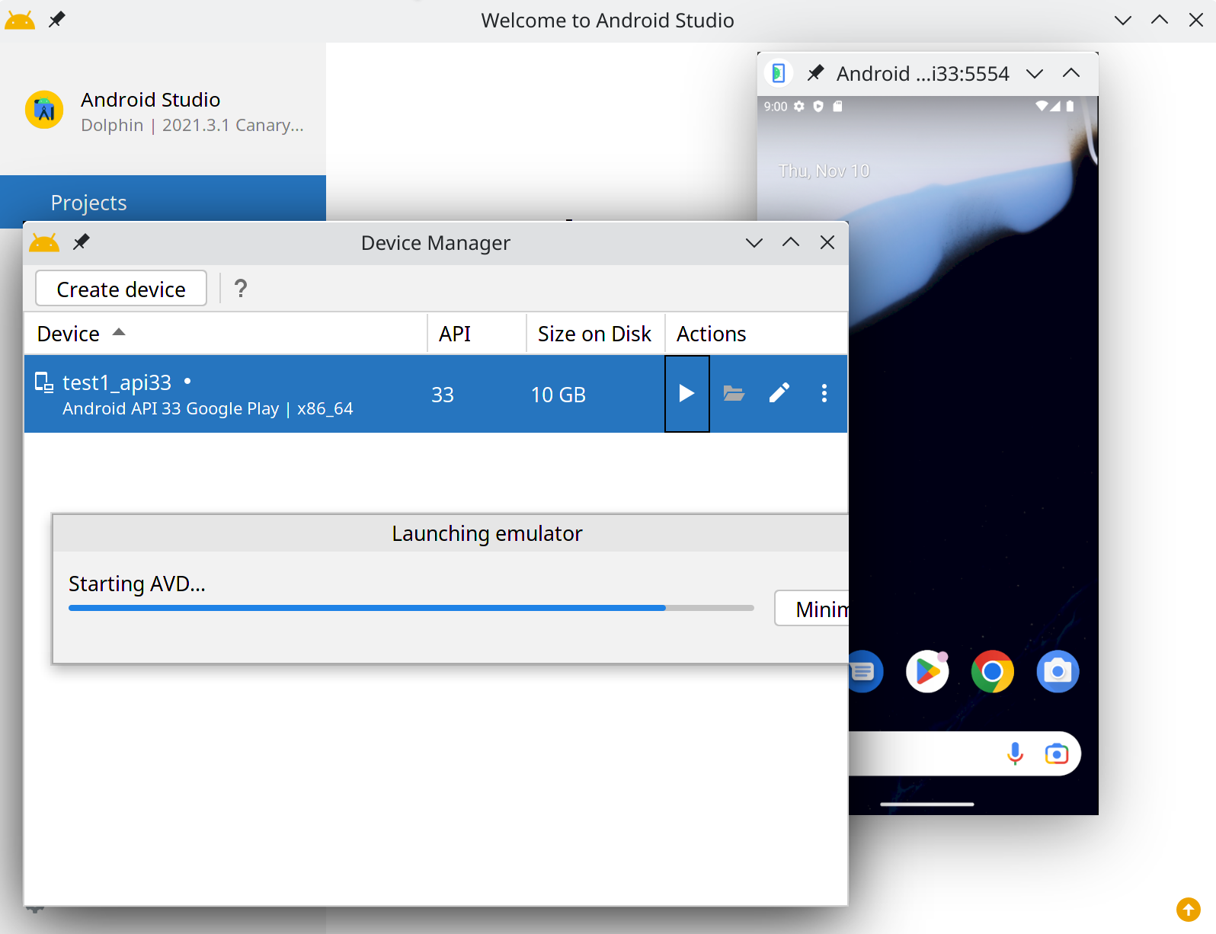1216x934 pixels.
Task: Pin the Device Manager window
Action: coord(81,242)
